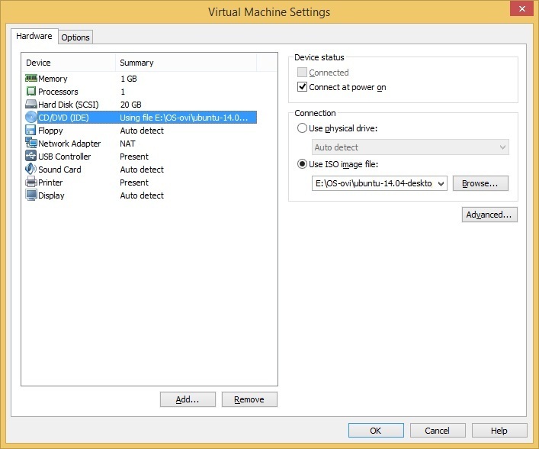Select the Floppy disk icon
This screenshot has height=449, width=539.
click(31, 130)
